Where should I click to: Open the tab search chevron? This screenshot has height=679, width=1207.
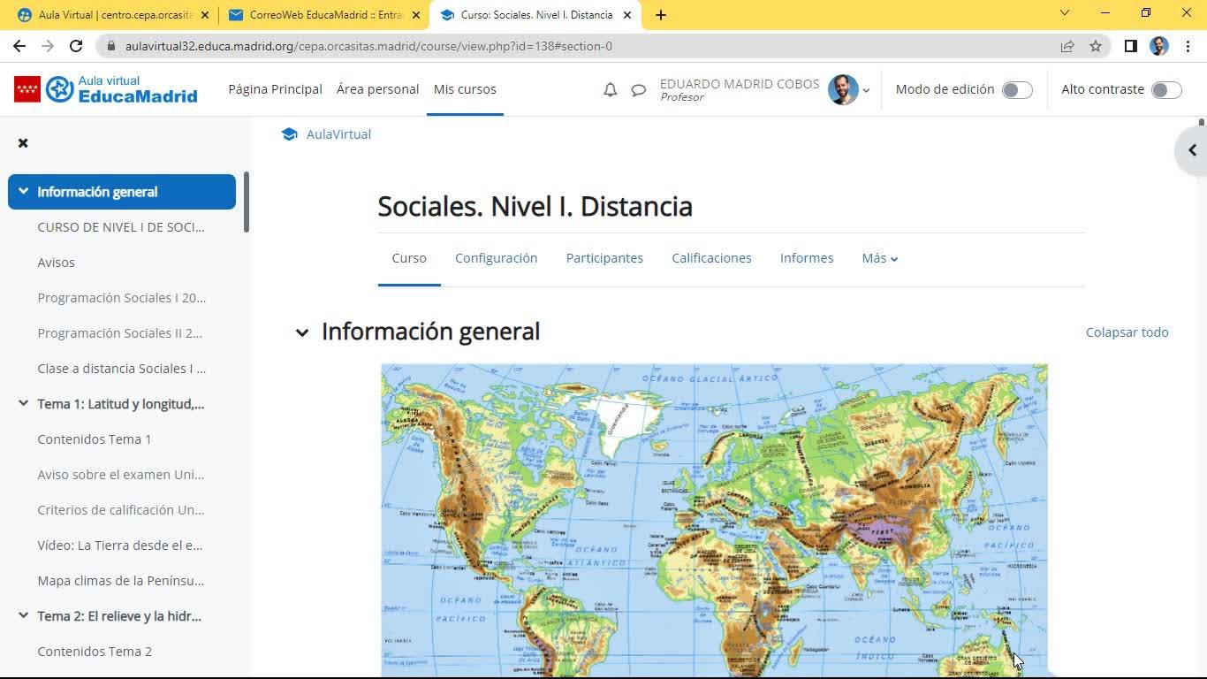click(1064, 13)
